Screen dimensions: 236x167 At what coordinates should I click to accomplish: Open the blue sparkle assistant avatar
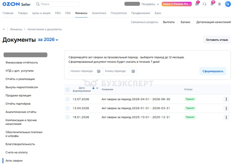(228, 4)
